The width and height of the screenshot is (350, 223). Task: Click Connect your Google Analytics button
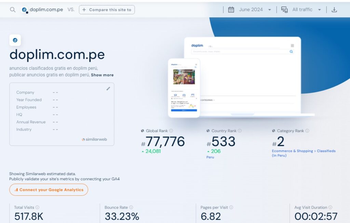tap(49, 190)
